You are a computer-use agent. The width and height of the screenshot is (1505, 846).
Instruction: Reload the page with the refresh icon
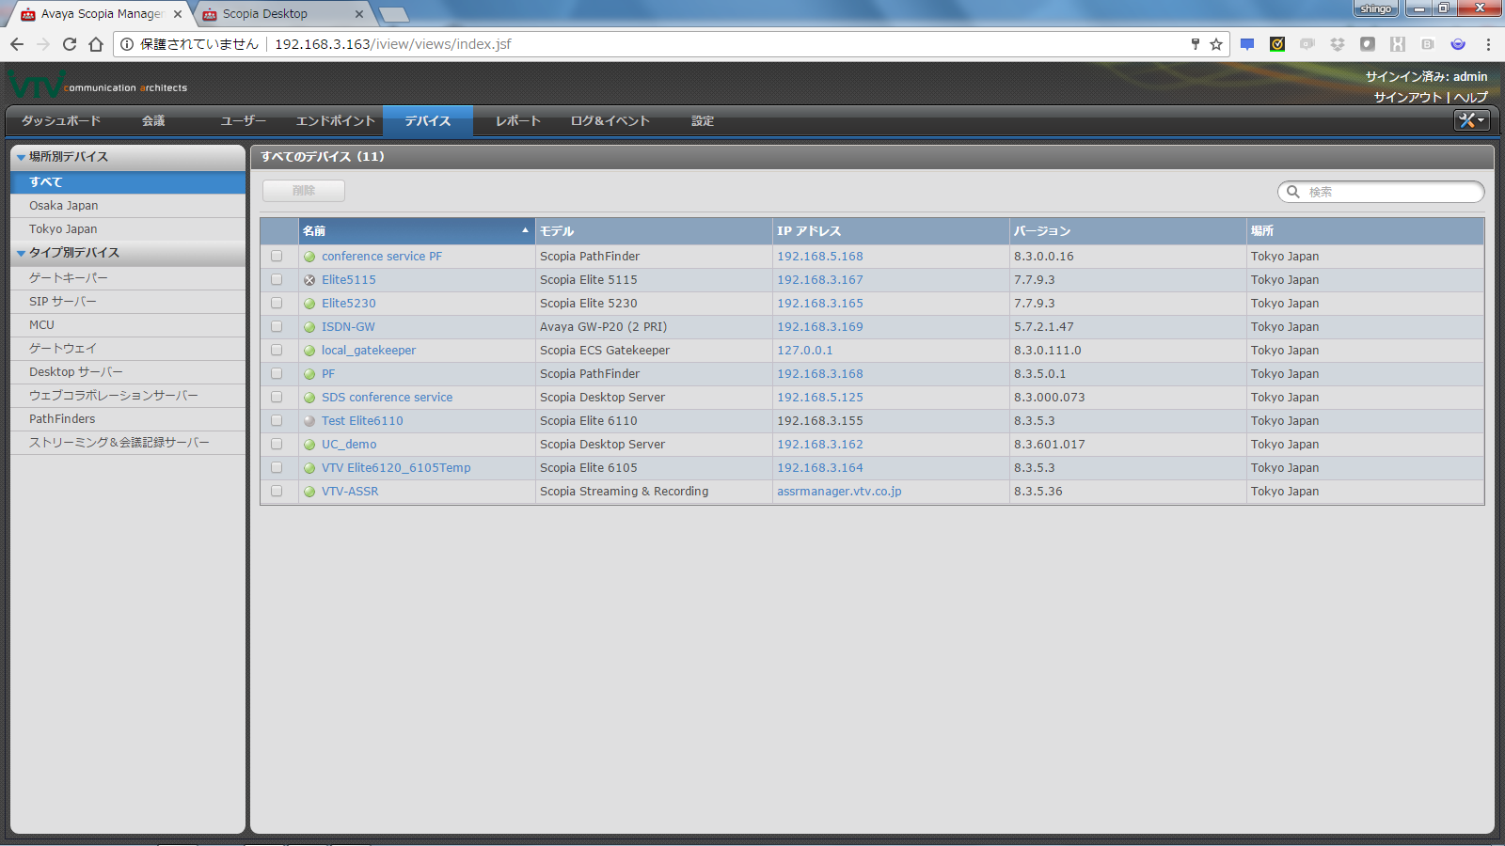pyautogui.click(x=70, y=44)
